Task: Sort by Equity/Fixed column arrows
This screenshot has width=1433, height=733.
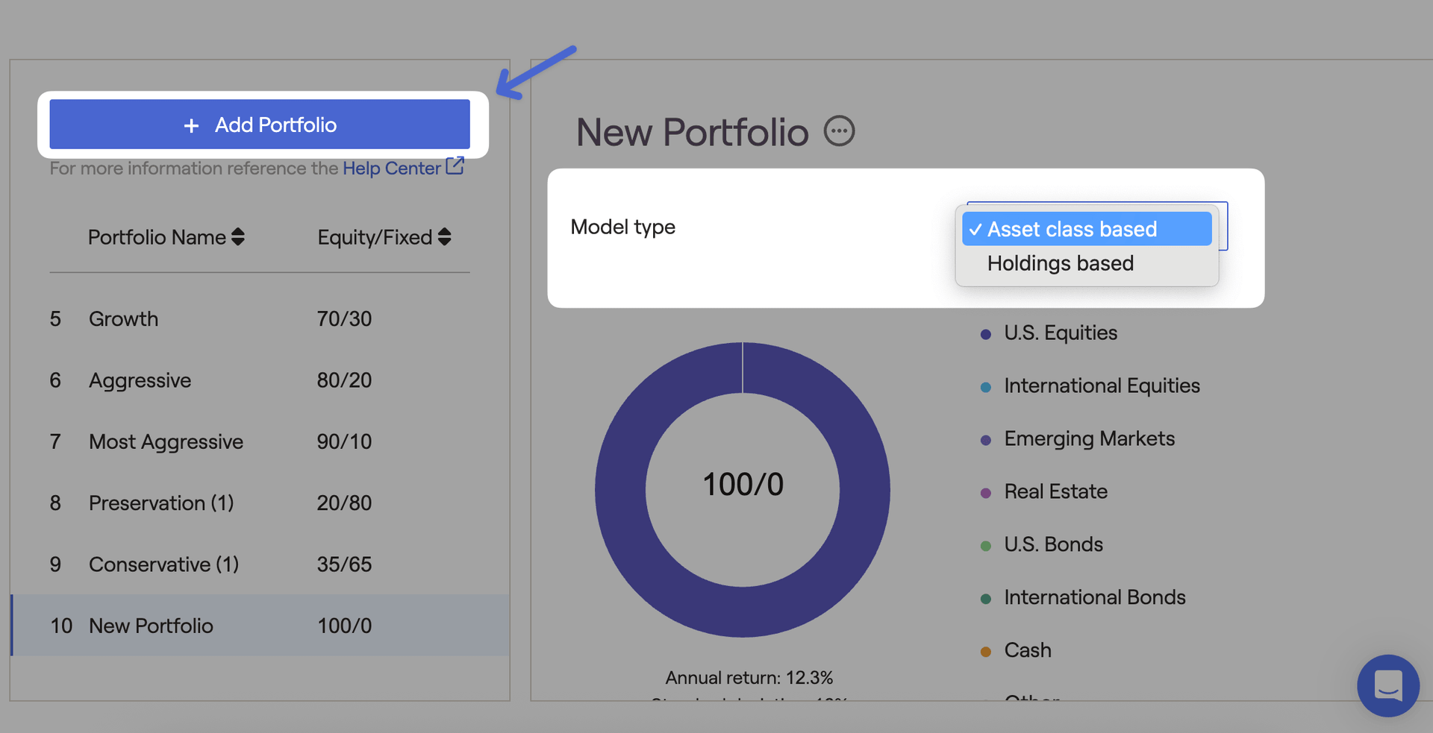Action: [445, 237]
